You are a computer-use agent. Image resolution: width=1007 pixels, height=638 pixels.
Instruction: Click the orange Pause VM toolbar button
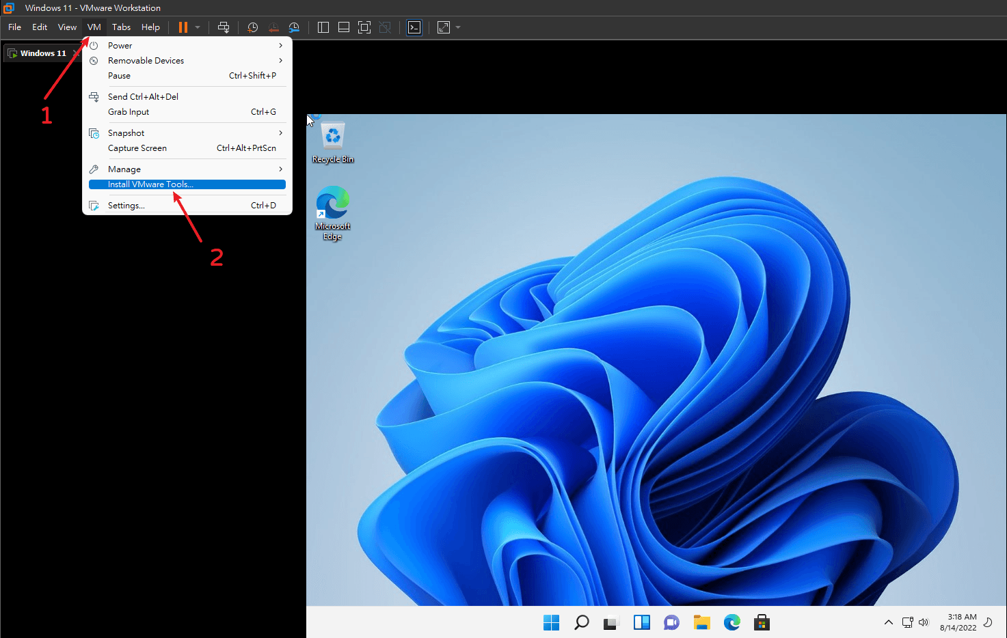tap(183, 27)
